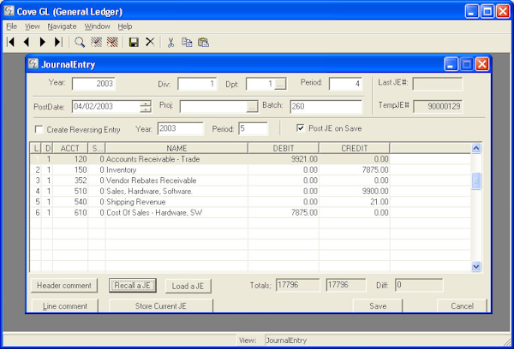Click the Cove GL application title icon

(9, 11)
